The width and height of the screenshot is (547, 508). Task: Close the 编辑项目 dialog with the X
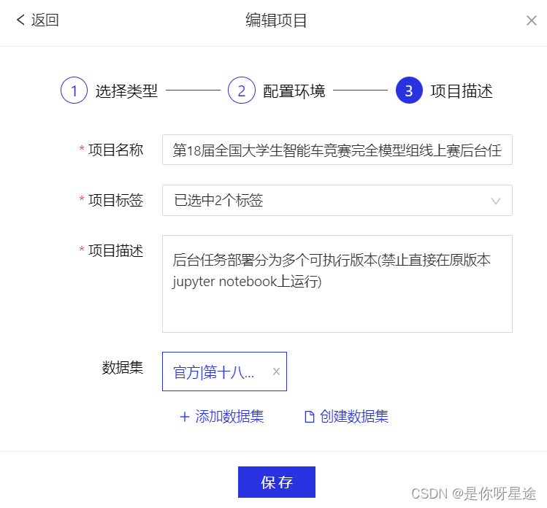pos(532,20)
